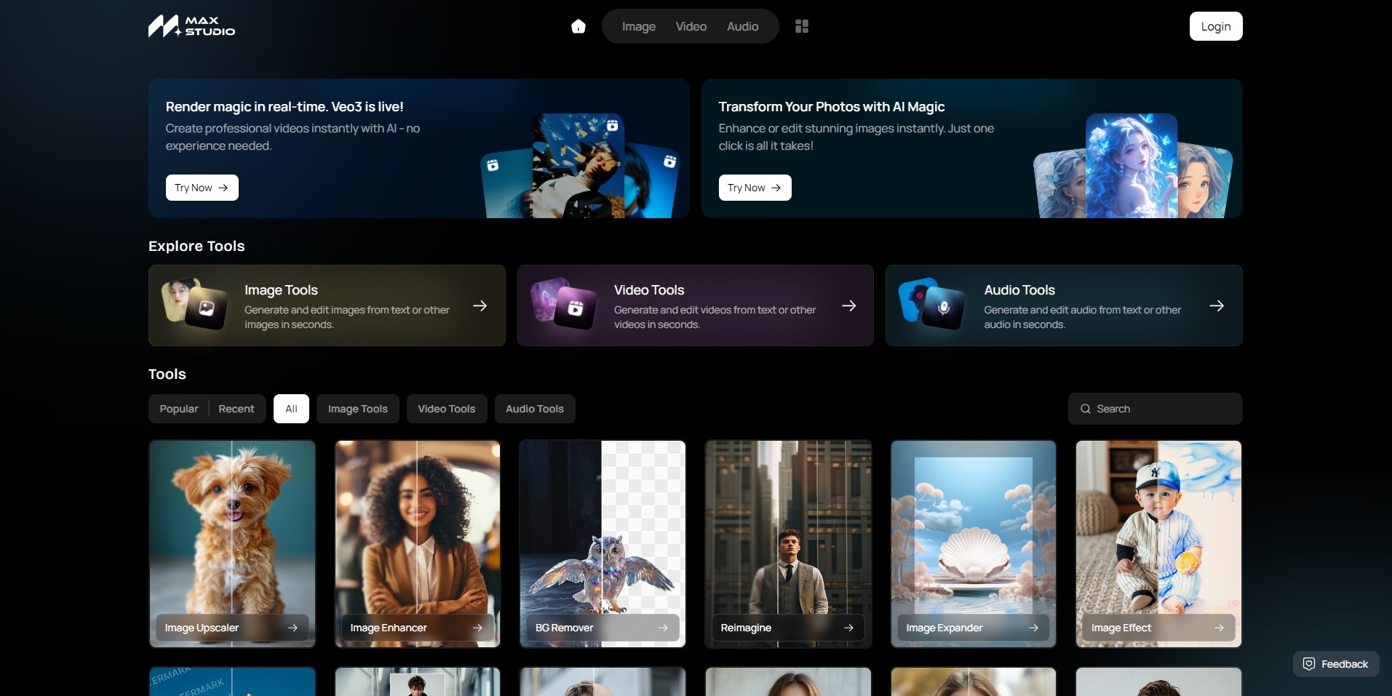The height and width of the screenshot is (696, 1392).
Task: Click the Video Tools card icon
Action: coord(564,304)
